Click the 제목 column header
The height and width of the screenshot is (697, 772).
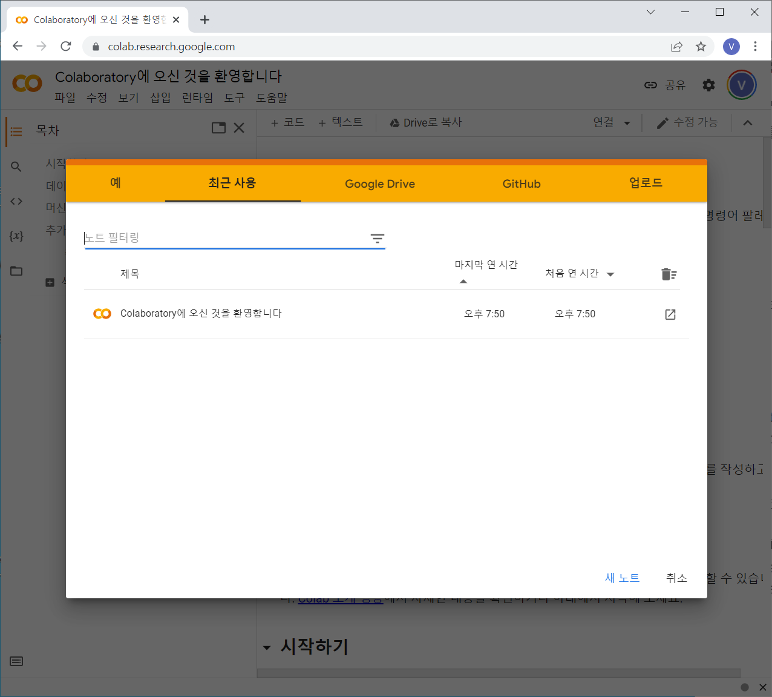130,274
